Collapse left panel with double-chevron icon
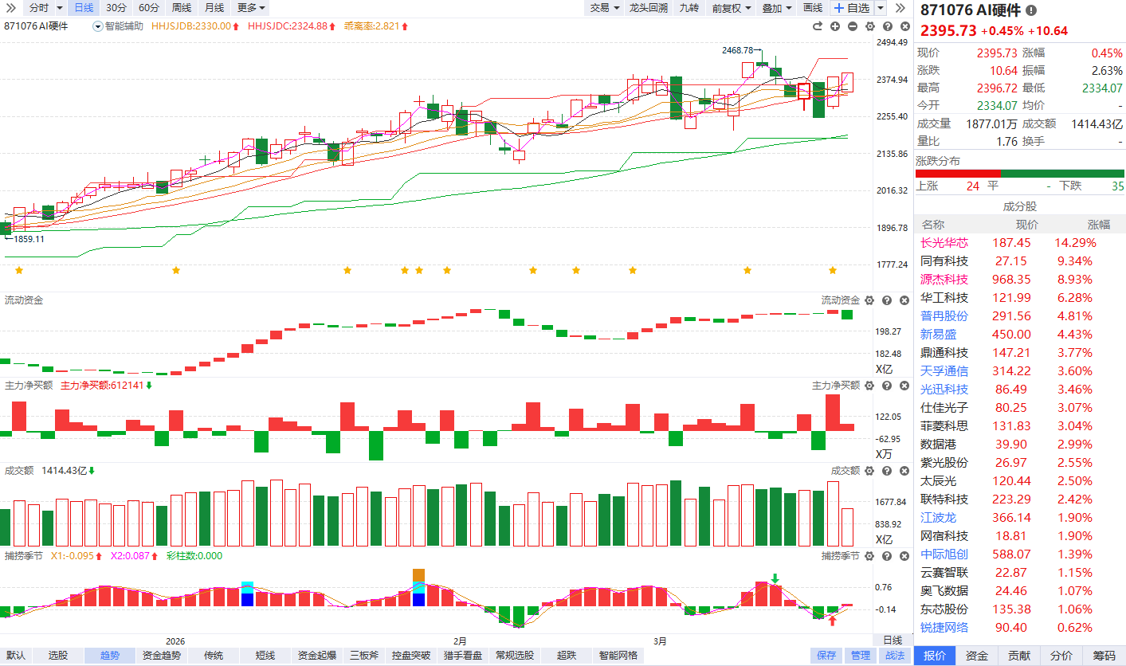The height and width of the screenshot is (666, 1126). tap(900, 8)
